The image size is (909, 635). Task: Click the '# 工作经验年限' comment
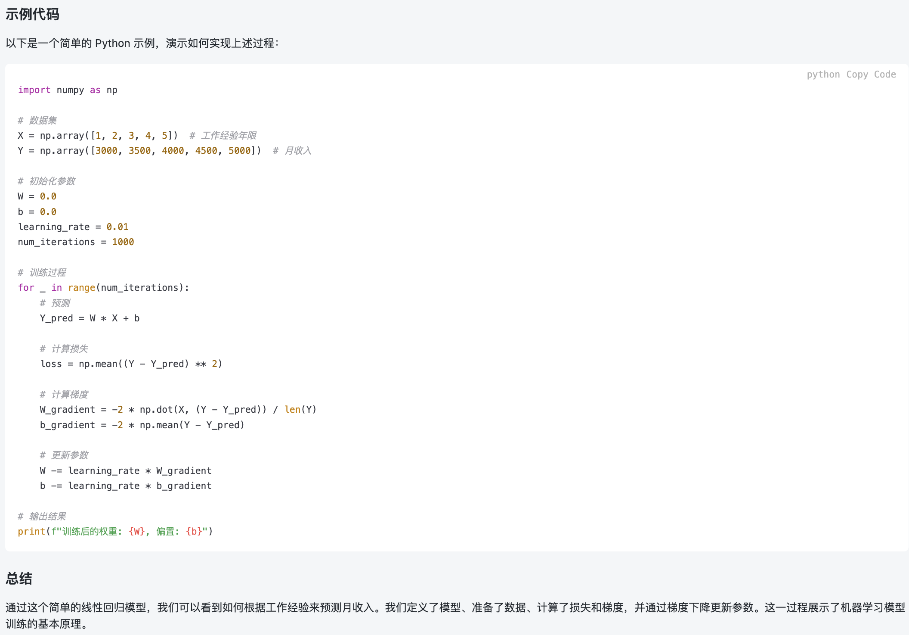(x=223, y=136)
